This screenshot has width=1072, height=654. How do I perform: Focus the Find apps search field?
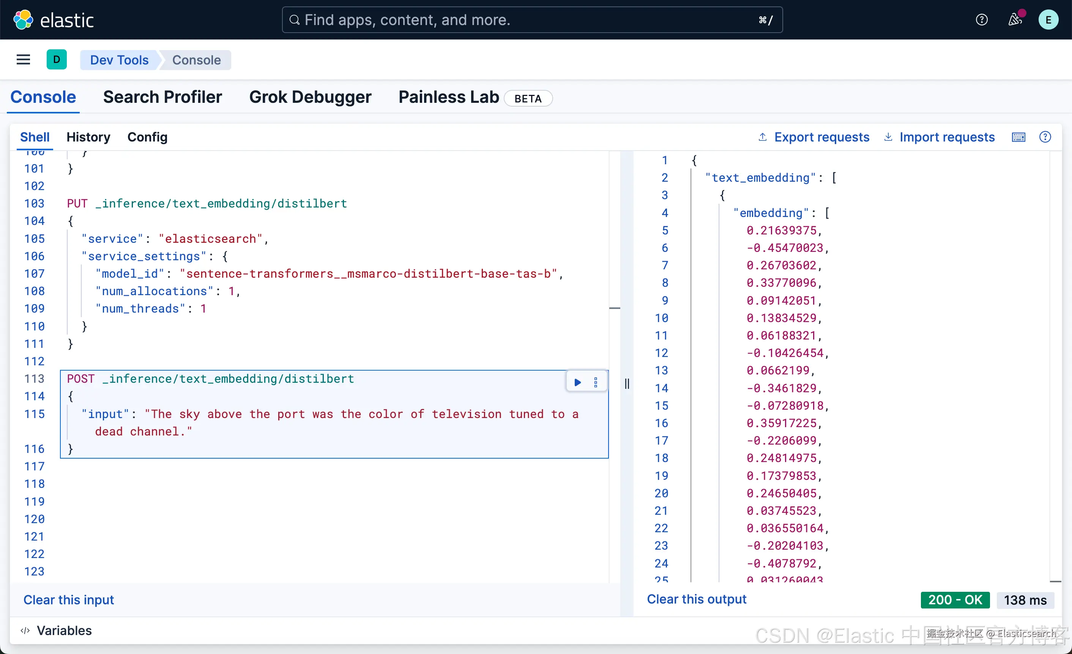coord(532,20)
